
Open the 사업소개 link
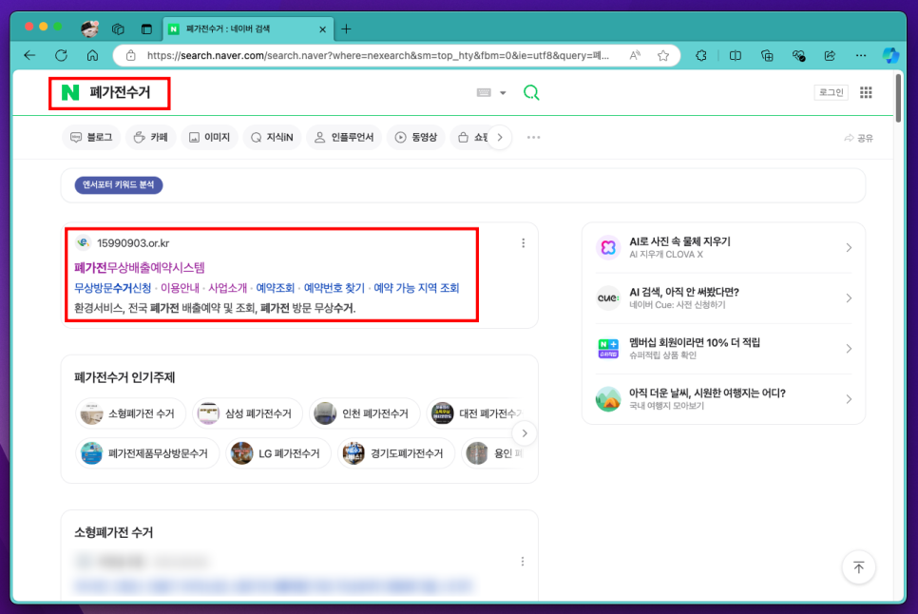(228, 288)
